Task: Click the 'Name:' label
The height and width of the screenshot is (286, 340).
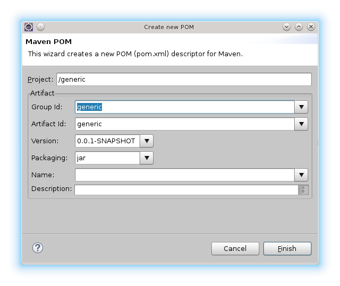Action: (43, 175)
